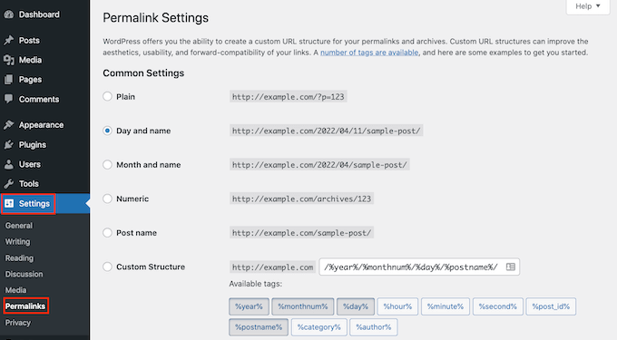This screenshot has height=340, width=617.
Task: Click the 'Permalink Settings' page title
Action: 155,18
